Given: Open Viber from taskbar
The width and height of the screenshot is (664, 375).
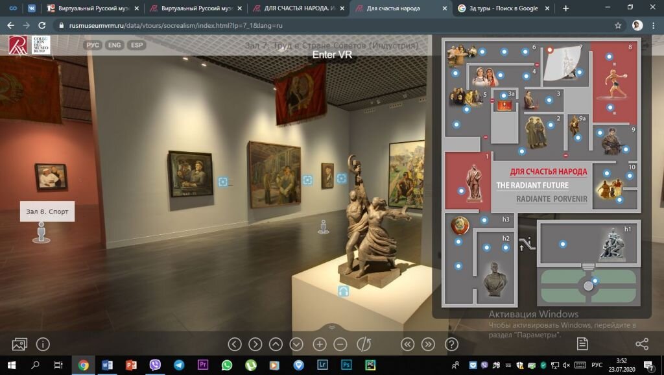Looking at the screenshot, I should 155,365.
